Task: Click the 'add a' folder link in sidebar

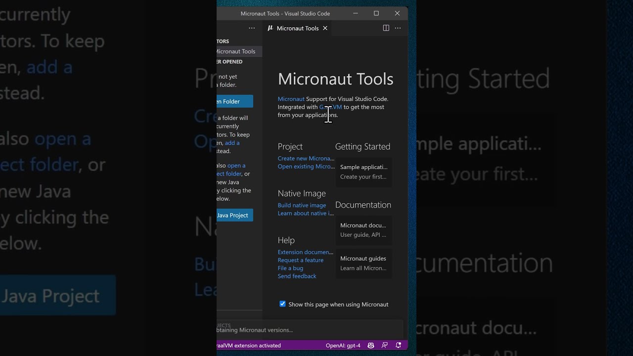Action: (x=232, y=143)
